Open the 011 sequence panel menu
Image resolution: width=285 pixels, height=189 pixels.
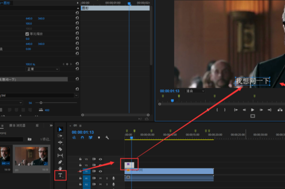(80, 126)
